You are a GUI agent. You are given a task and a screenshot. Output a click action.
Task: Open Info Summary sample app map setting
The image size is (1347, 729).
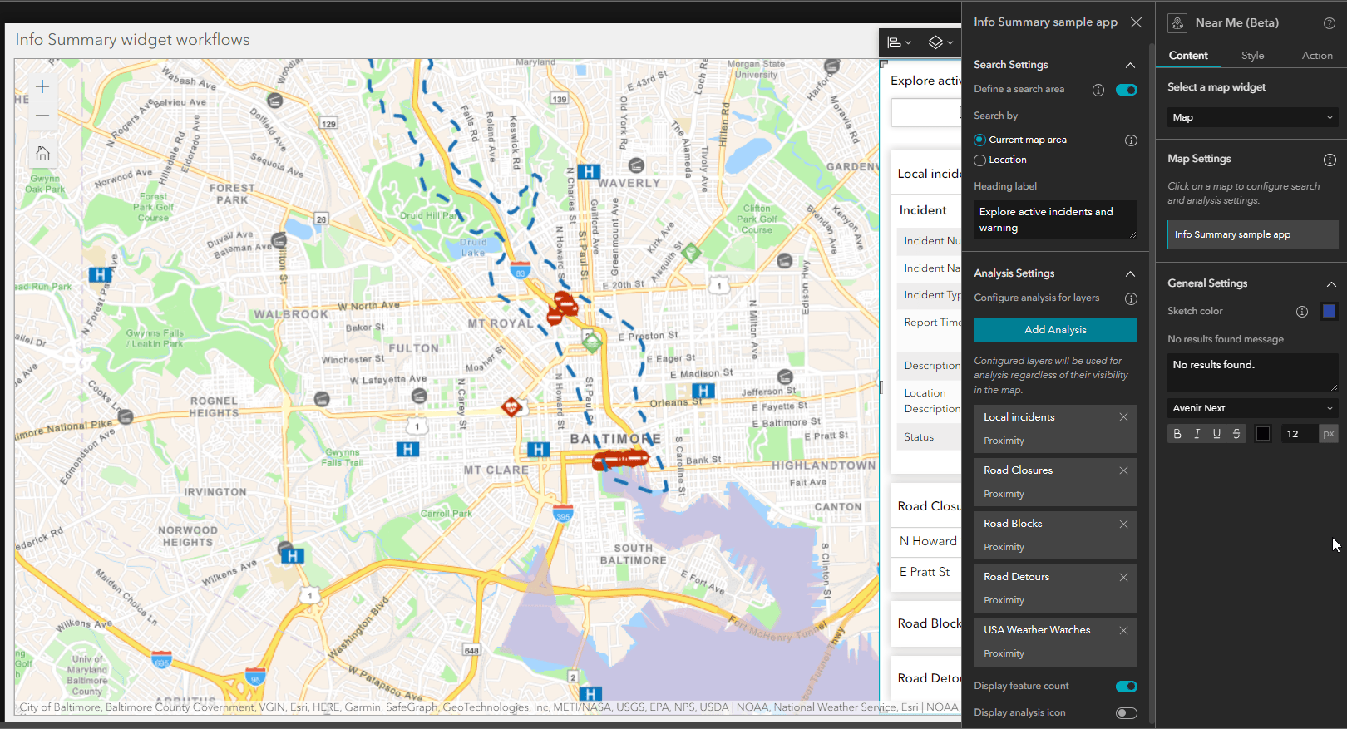(1252, 234)
